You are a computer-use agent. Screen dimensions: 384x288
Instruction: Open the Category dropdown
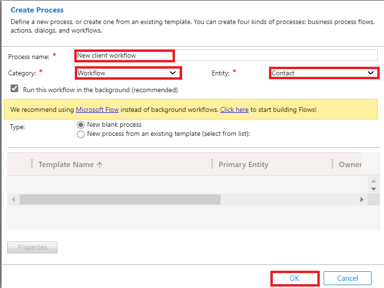point(128,73)
